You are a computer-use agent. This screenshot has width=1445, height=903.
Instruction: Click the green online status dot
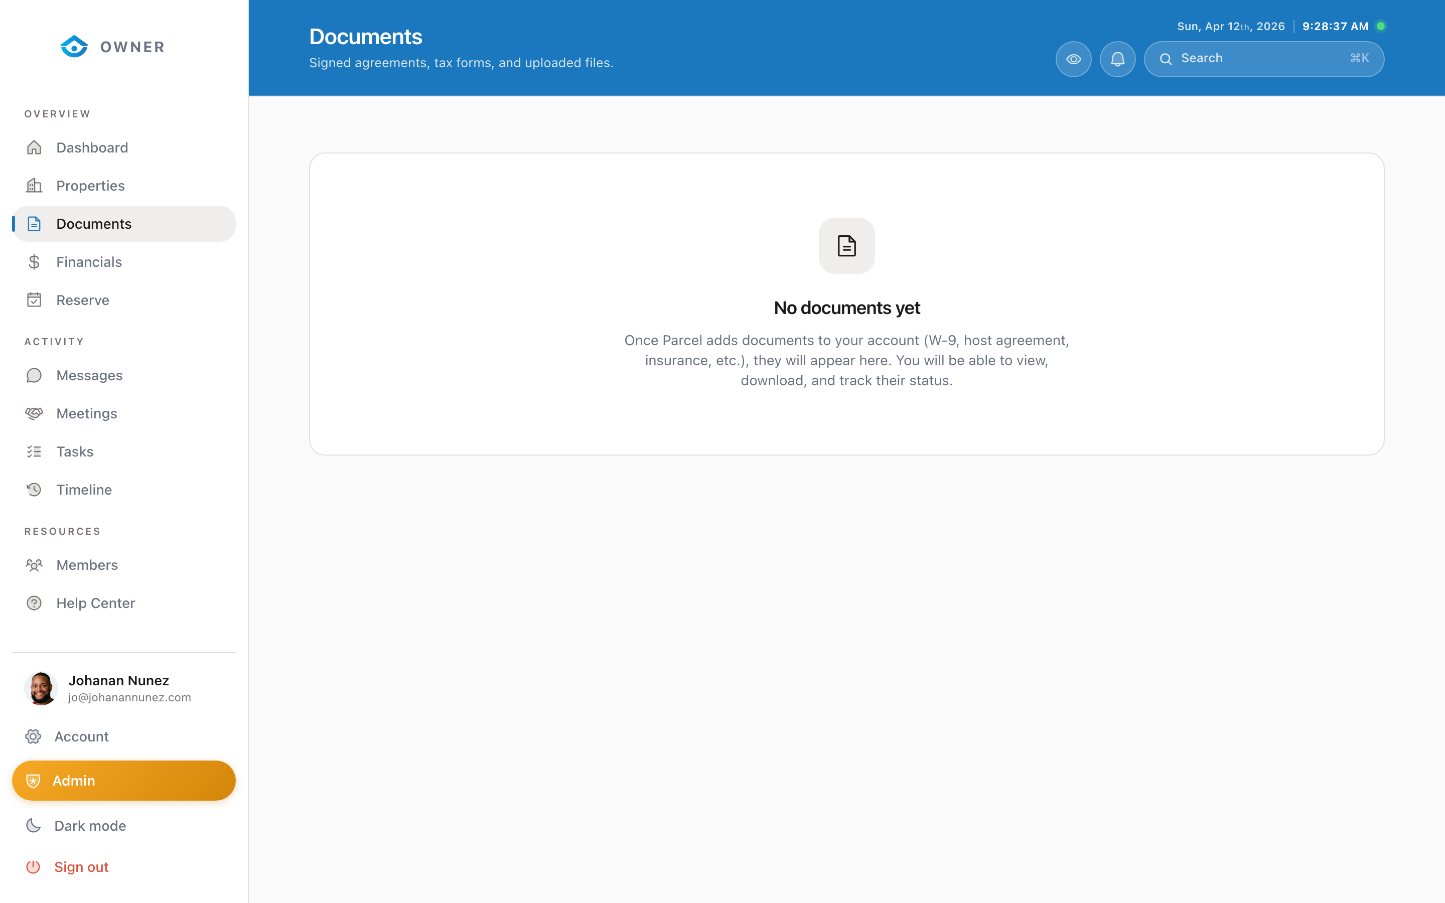[x=1380, y=26]
